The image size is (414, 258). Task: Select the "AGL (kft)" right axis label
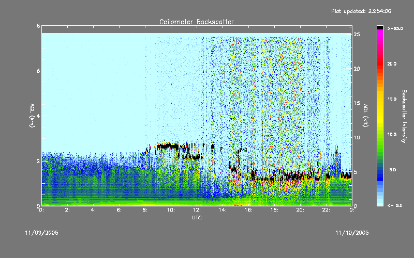tap(365, 116)
